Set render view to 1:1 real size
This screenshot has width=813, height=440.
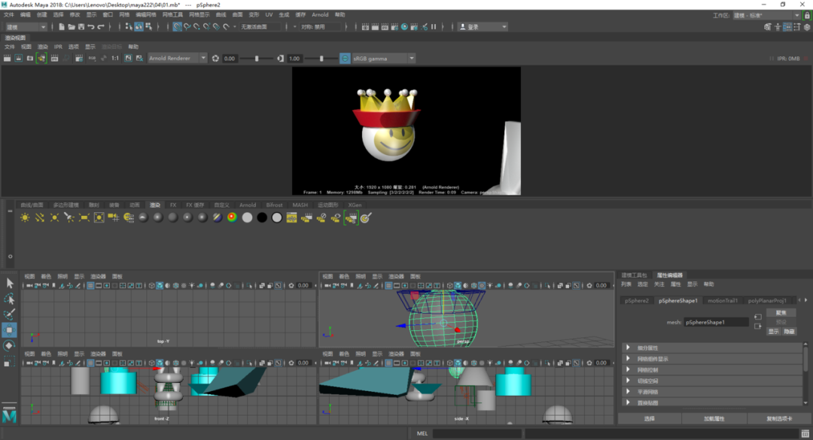pyautogui.click(x=115, y=59)
